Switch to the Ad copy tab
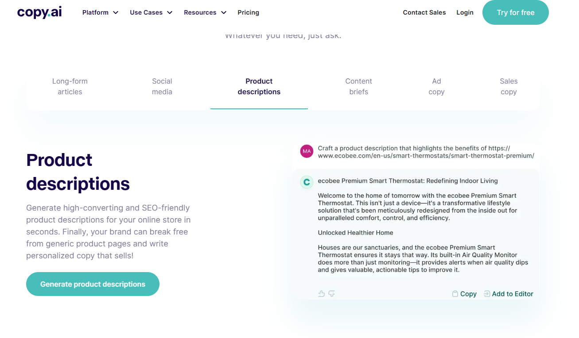Viewport: 579px width, 338px height. coord(436,87)
